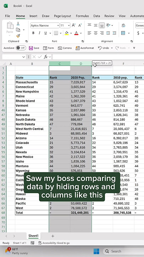Expand the Copy options arrow
This screenshot has height=257, width=144.
point(24,30)
